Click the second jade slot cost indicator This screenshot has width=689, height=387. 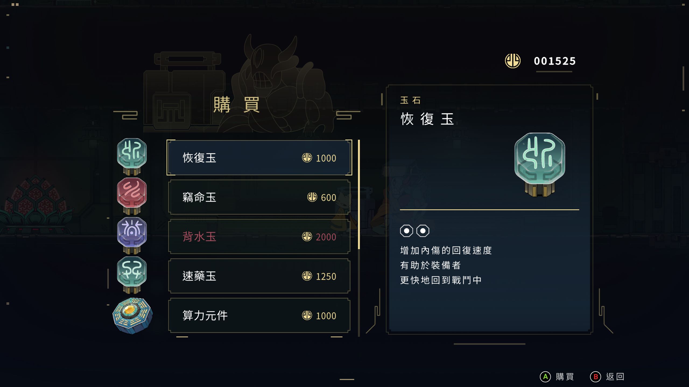(423, 231)
